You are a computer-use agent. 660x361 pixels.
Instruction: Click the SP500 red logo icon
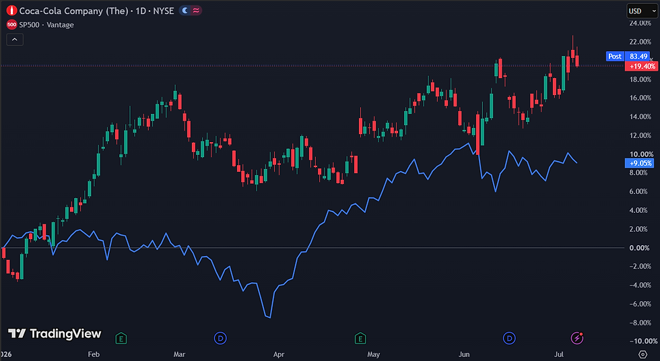tap(12, 25)
